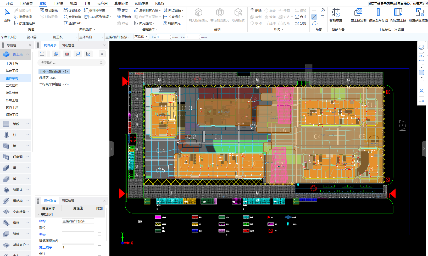This screenshot has height=256, width=428.
Task: Click the 按后浇带分割 icon
Action: click(378, 12)
